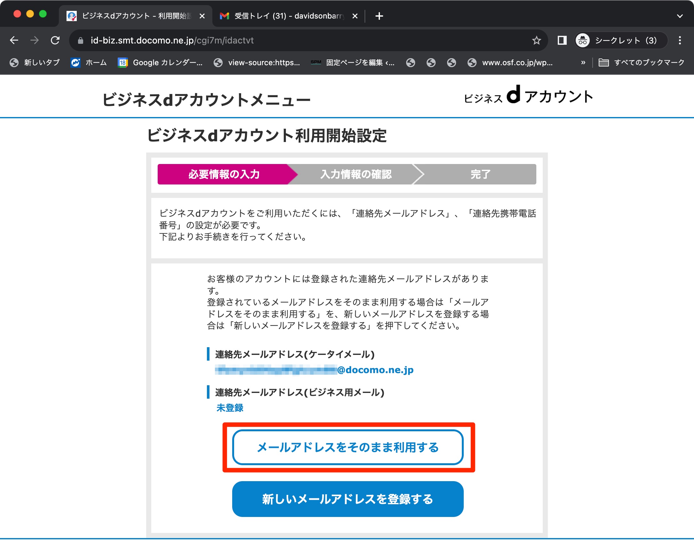Image resolution: width=694 pixels, height=555 pixels.
Task: Reload the current page
Action: (55, 40)
